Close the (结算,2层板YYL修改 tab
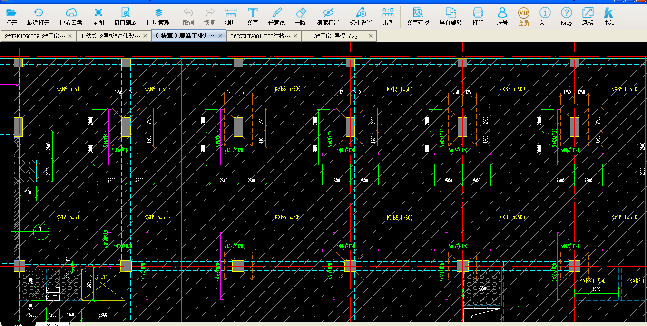Viewport: 647px width, 326px height. pyautogui.click(x=146, y=36)
